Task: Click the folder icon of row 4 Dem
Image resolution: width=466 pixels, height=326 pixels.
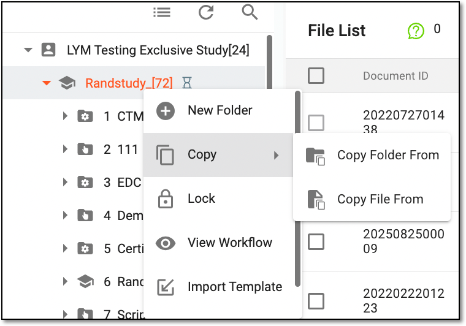Action: click(85, 215)
